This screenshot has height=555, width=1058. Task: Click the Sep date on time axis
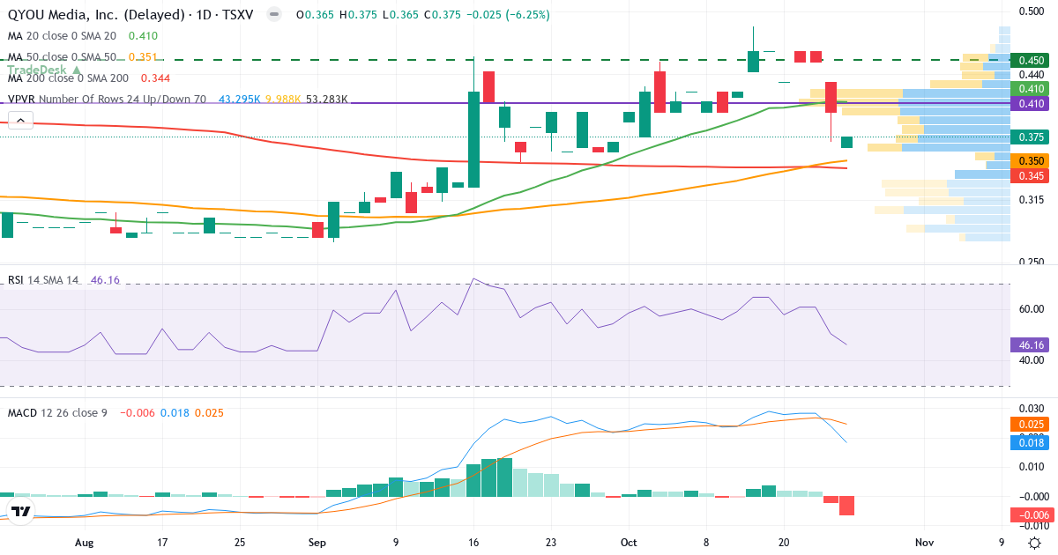[x=317, y=543]
